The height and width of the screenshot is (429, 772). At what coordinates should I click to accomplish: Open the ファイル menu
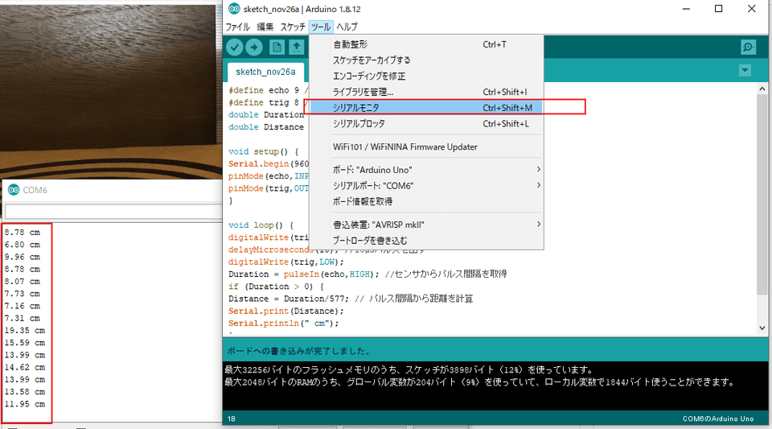(237, 27)
